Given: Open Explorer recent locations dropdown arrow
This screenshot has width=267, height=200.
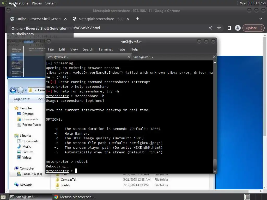Looking at the screenshot, I should 26,90.
